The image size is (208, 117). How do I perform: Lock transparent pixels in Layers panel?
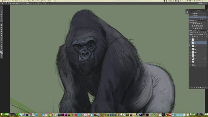pos(192,37)
